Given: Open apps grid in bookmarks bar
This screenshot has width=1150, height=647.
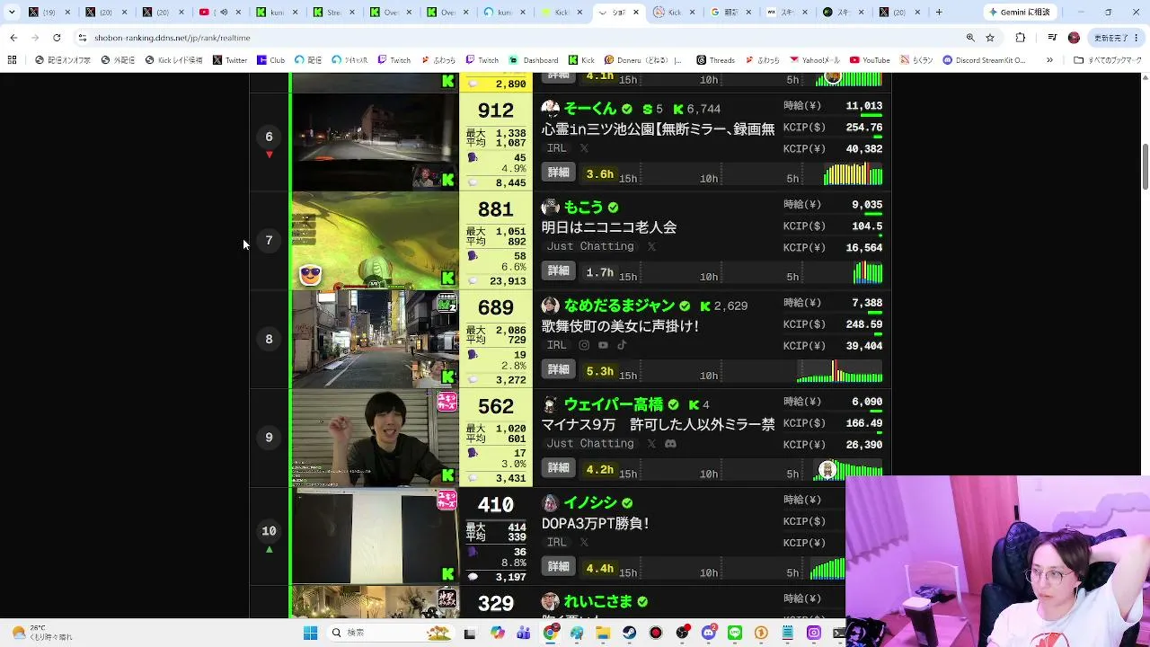Looking at the screenshot, I should click(x=12, y=60).
